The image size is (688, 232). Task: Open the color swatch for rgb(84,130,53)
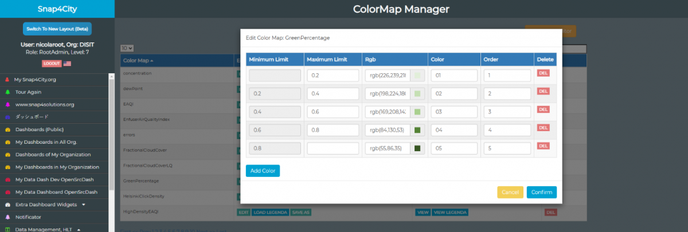pos(417,130)
